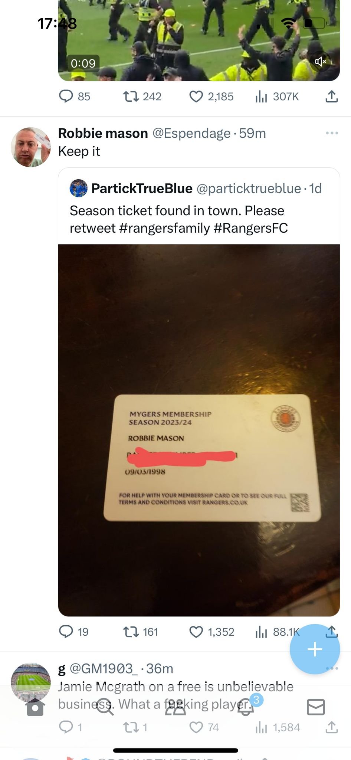
Task: Open the @Espendage profile link
Action: 191,133
